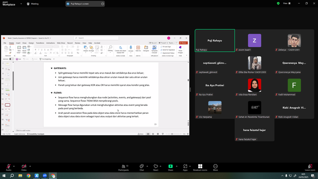Click Save in the quick access toolbar
Screen dimensions: 318x179
coord(18,59)
